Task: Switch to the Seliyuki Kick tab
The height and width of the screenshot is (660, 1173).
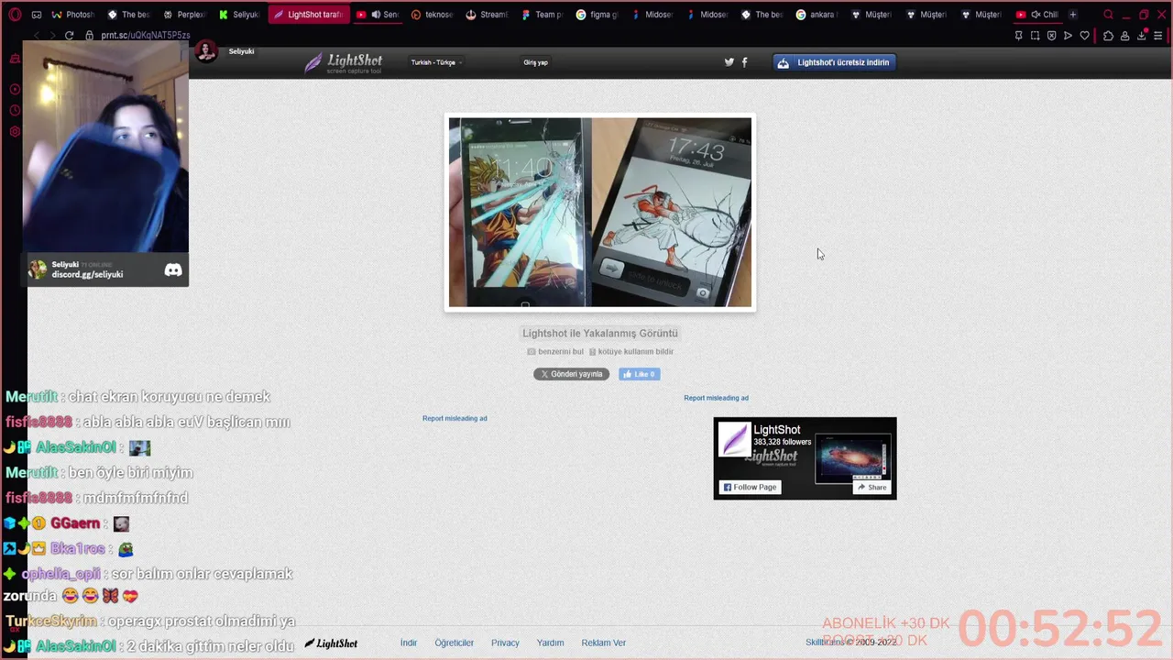Action: coord(238,15)
